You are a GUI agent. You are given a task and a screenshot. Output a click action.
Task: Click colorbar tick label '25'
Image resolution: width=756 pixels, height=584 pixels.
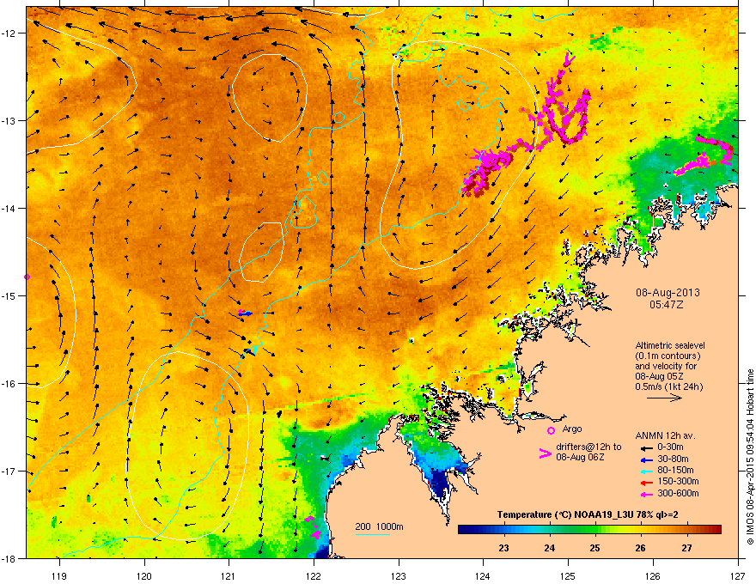[594, 548]
